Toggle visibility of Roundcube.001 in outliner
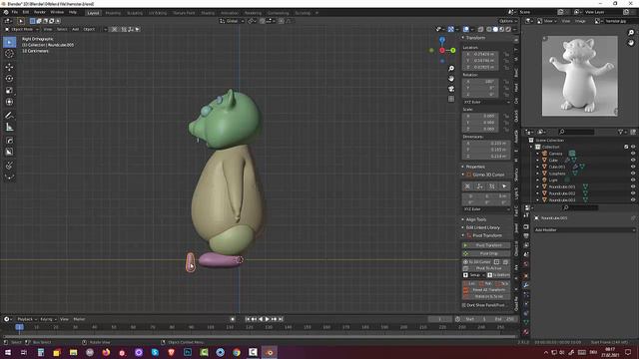639x359 pixels. pyautogui.click(x=633, y=186)
